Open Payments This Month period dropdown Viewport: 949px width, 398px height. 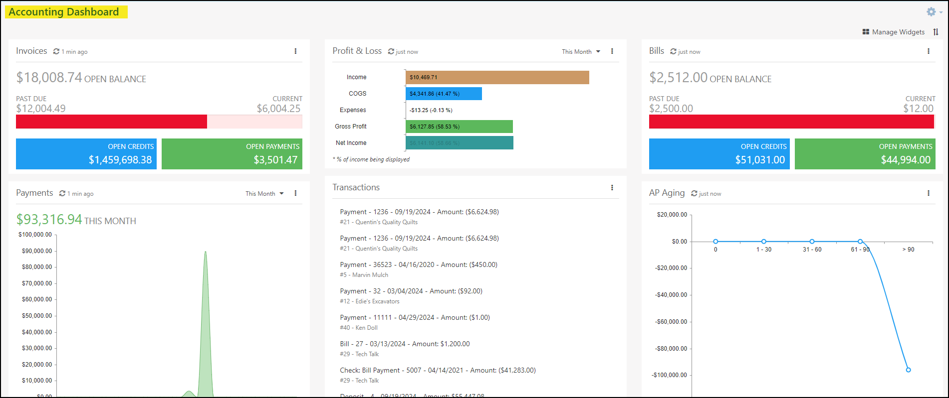click(x=264, y=193)
